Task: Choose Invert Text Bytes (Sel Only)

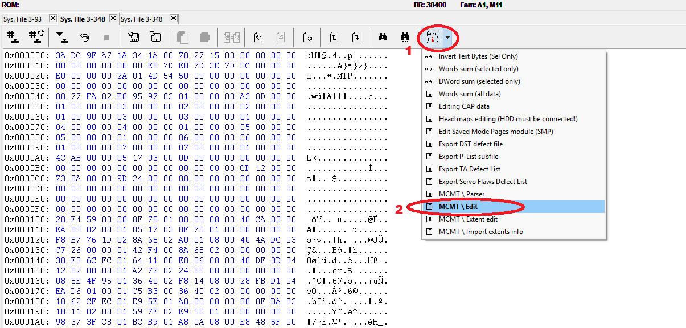Action: pos(478,56)
